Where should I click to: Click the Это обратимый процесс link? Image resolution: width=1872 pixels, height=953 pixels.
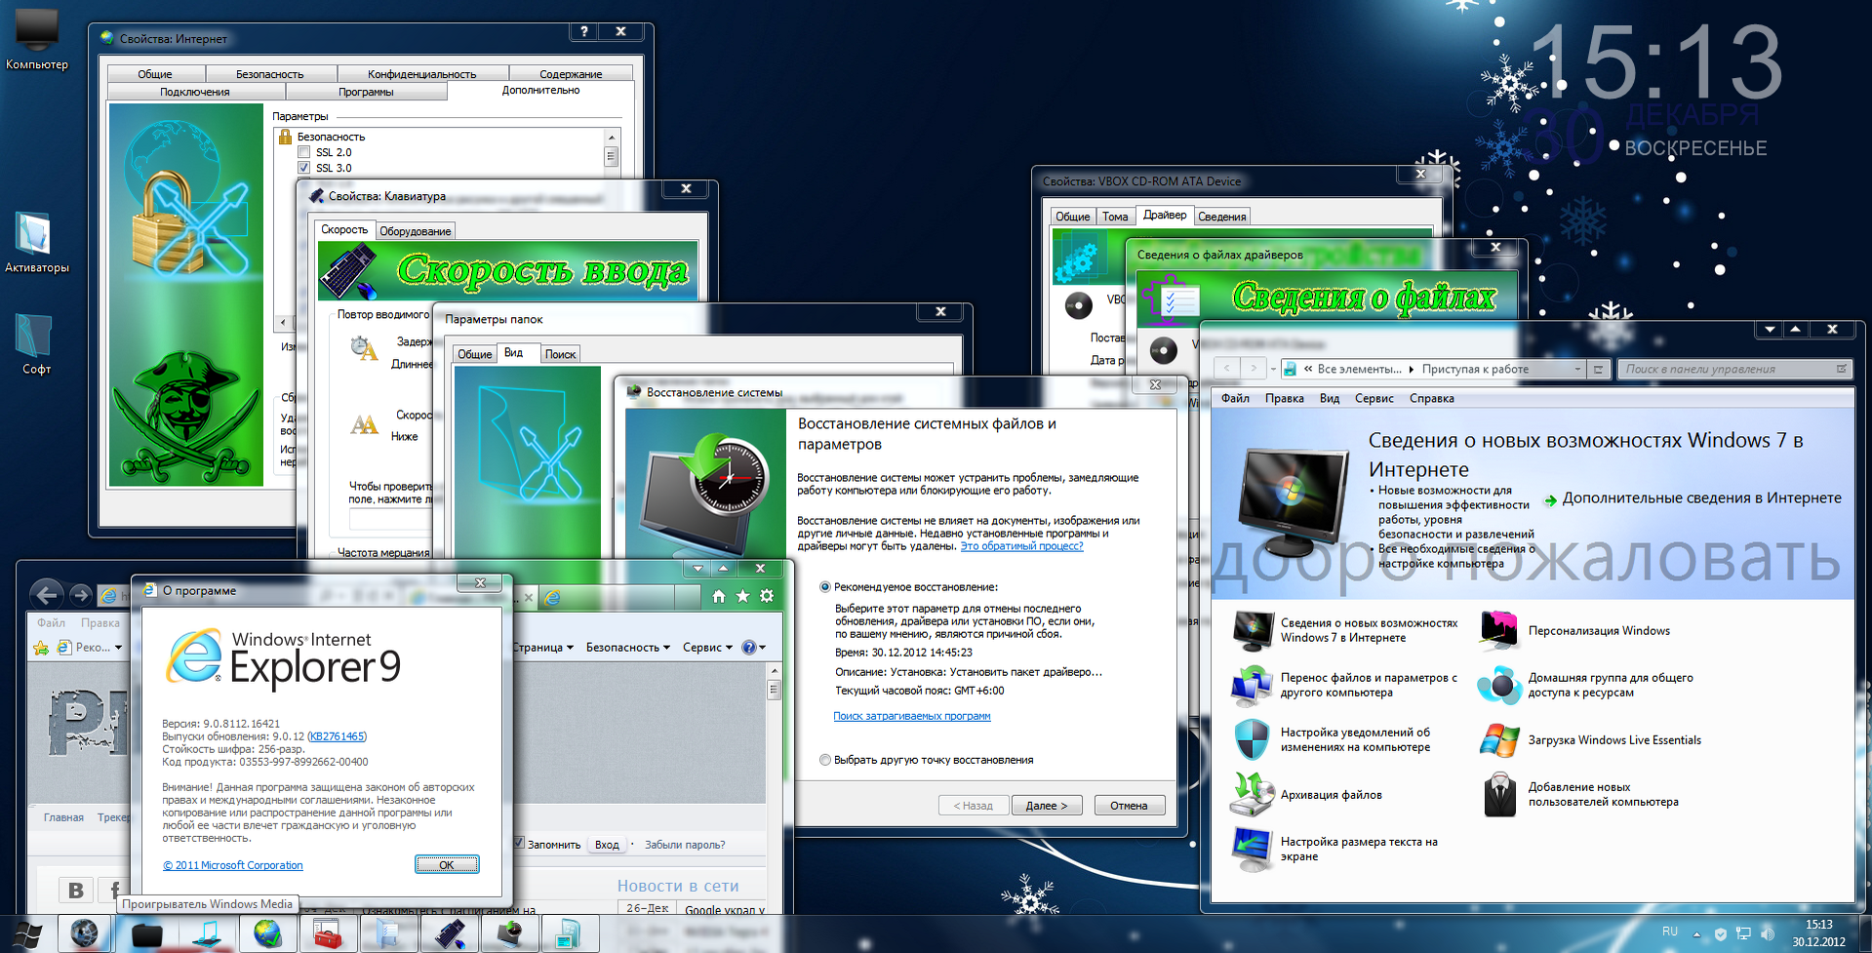tap(1021, 546)
